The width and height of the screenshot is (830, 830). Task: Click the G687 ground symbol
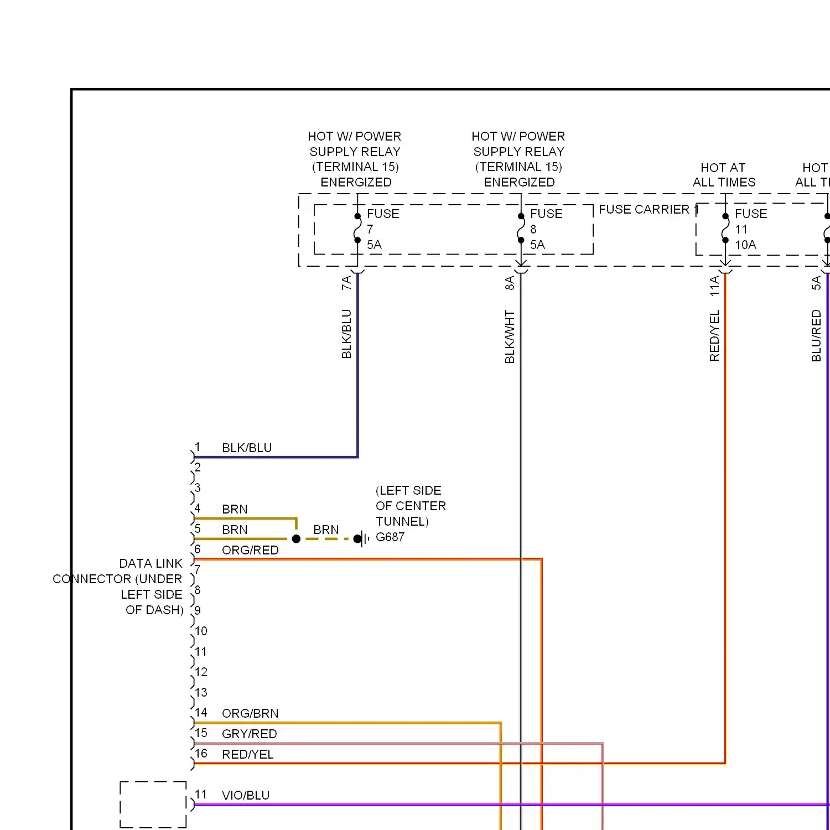[x=362, y=538]
